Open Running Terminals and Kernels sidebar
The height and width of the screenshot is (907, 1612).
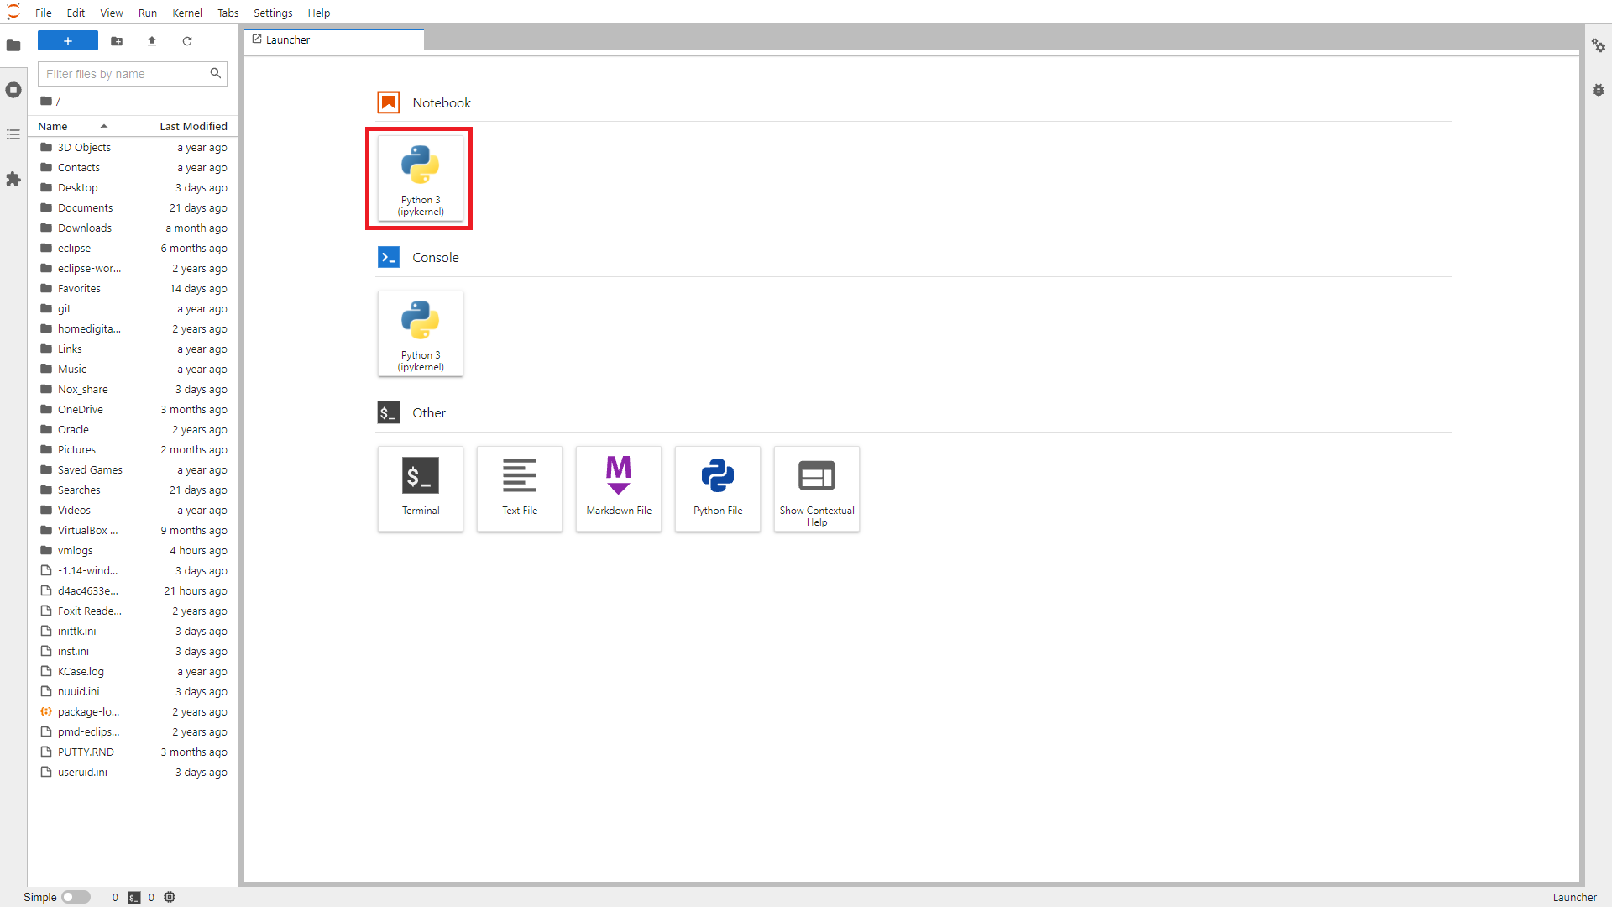pyautogui.click(x=13, y=90)
